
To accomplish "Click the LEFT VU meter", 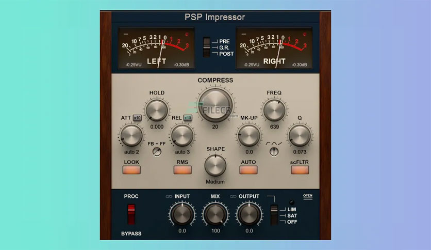I will pyautogui.click(x=156, y=48).
